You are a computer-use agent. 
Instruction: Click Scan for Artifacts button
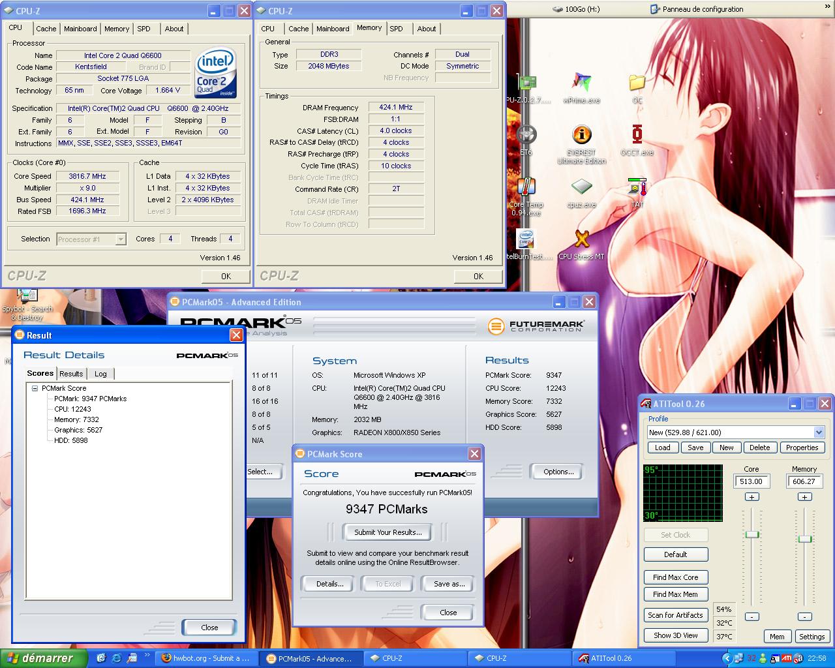click(675, 615)
